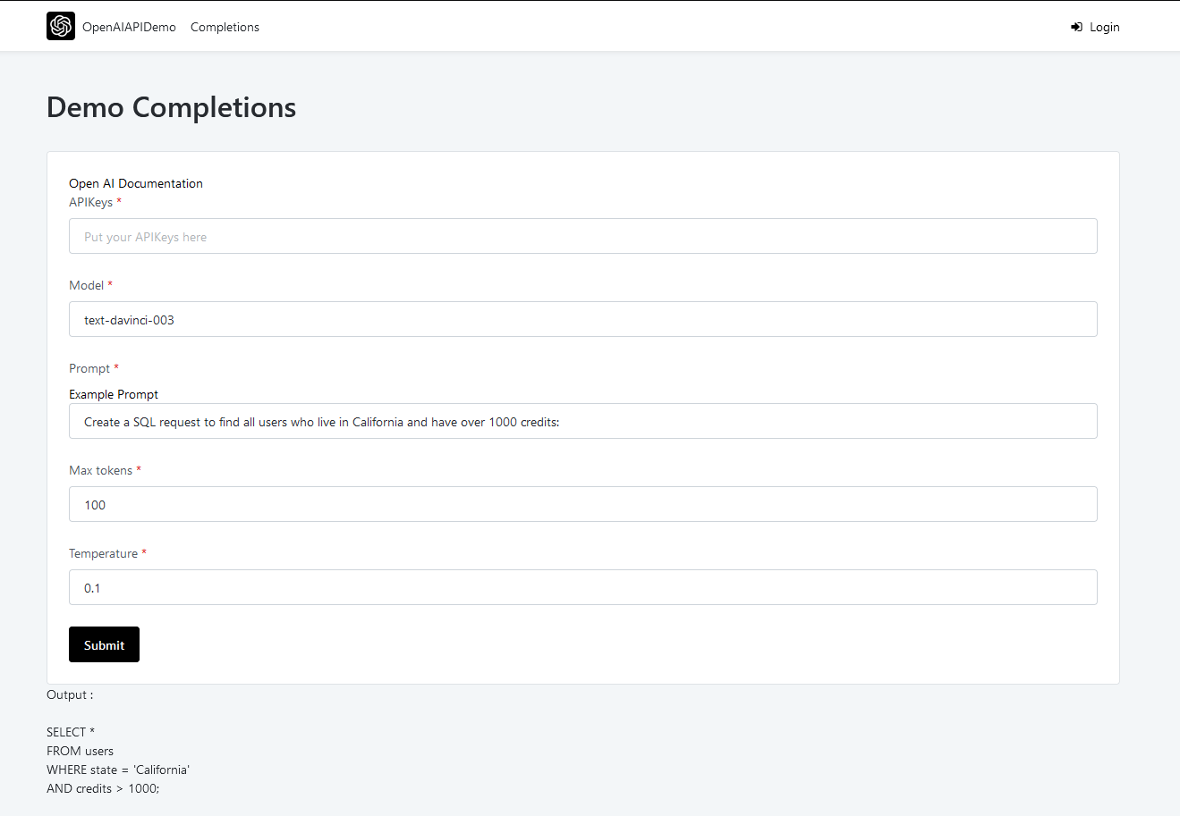Click the "FROM users" output line
The width and height of the screenshot is (1180, 816).
[80, 751]
